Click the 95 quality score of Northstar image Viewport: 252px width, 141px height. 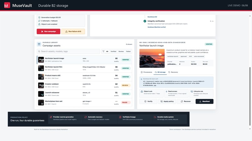[x=116, y=59]
